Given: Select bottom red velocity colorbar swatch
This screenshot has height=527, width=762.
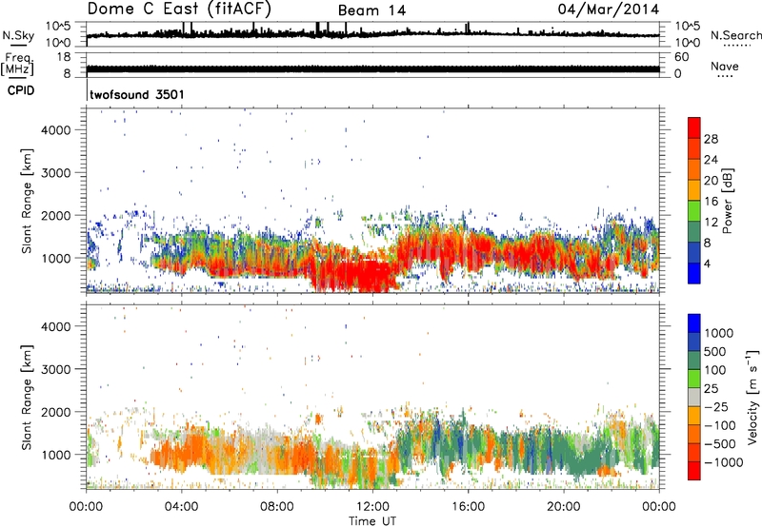Looking at the screenshot, I should (694, 471).
